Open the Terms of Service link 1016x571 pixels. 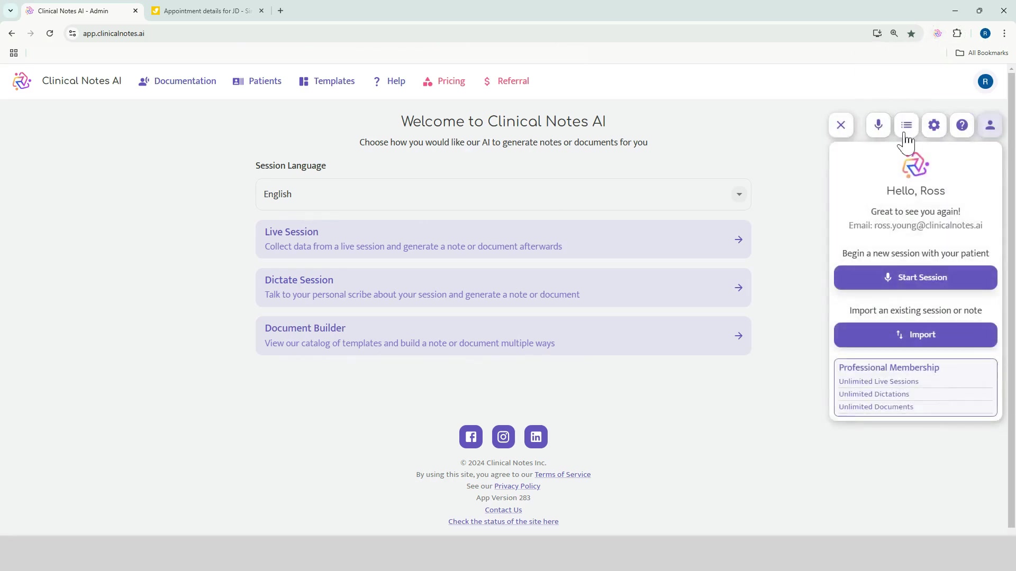click(x=563, y=474)
